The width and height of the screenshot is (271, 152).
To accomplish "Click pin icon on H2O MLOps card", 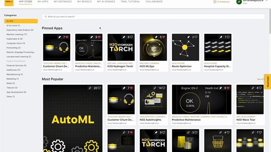I will [156, 37].
